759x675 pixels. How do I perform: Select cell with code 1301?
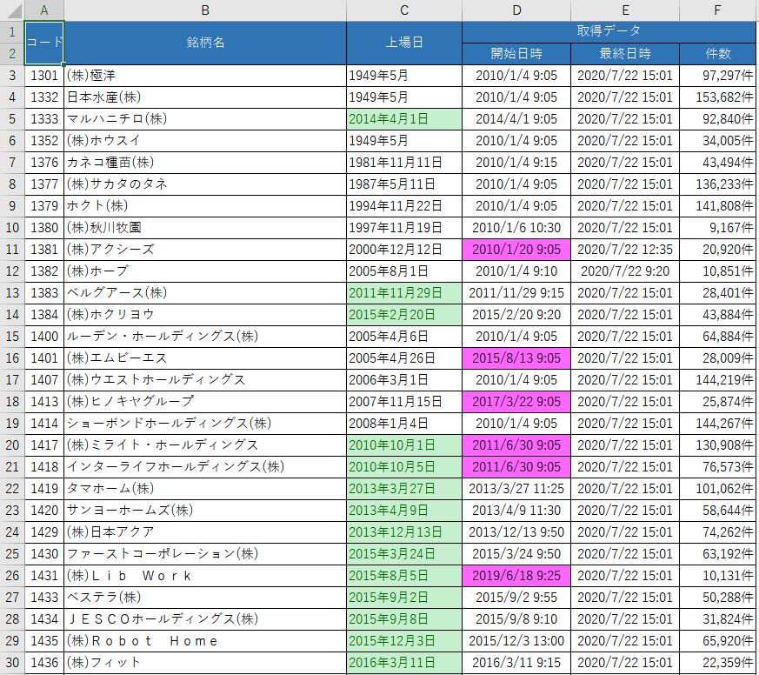coord(44,76)
